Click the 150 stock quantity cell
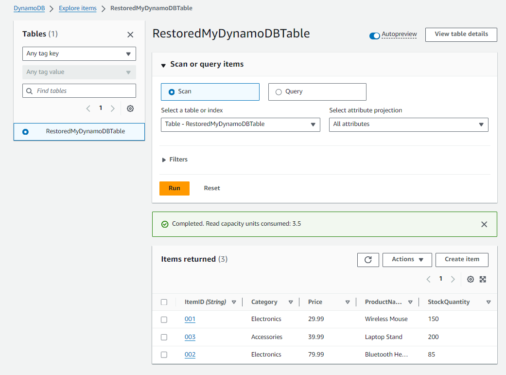 [x=433, y=319]
